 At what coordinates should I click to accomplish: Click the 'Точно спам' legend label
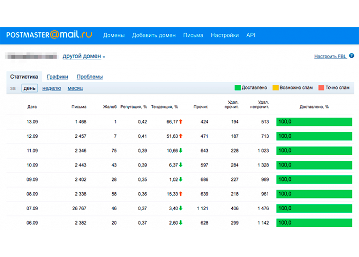(337, 88)
